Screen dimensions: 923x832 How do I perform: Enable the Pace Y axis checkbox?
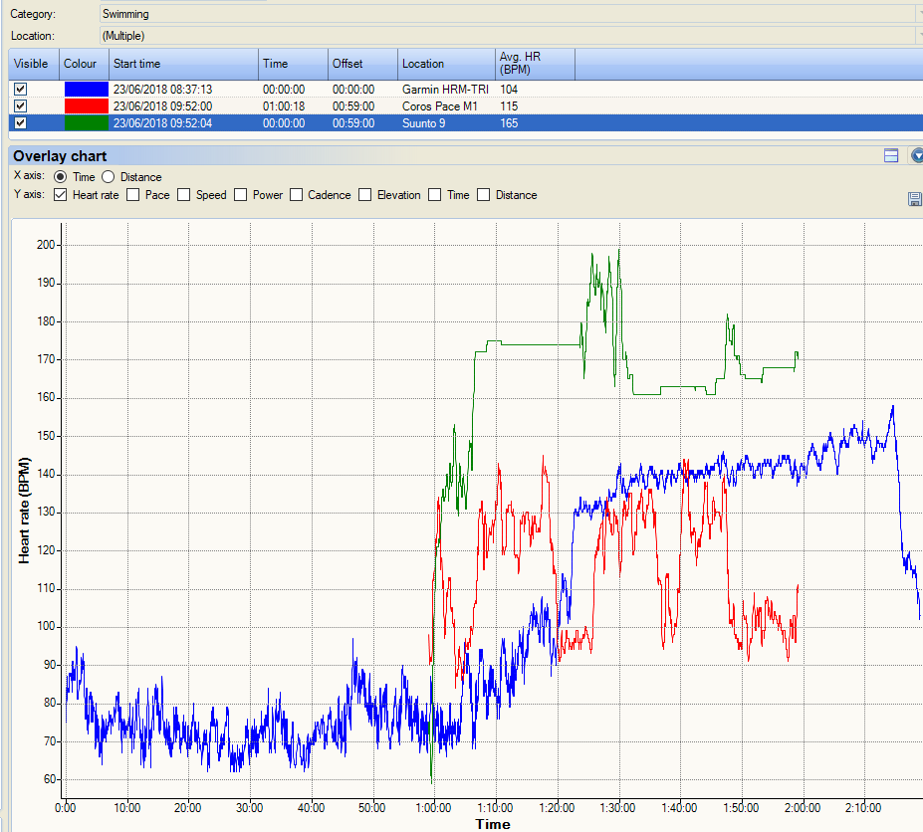click(133, 195)
